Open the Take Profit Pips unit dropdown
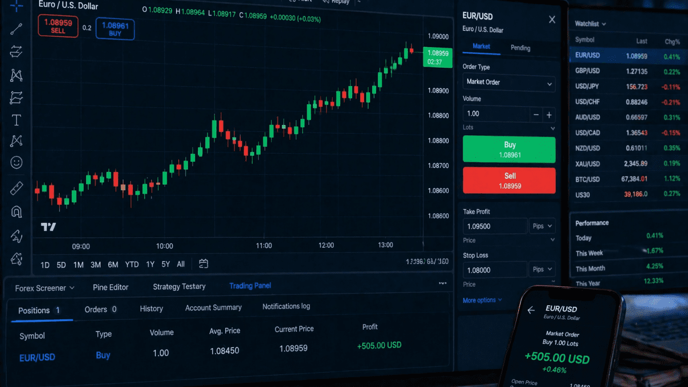The width and height of the screenshot is (688, 387). [x=541, y=226]
